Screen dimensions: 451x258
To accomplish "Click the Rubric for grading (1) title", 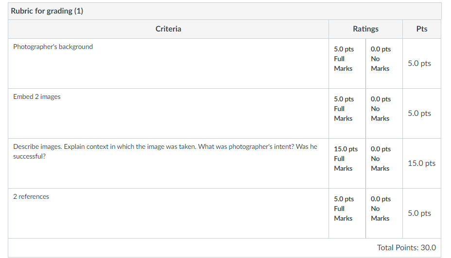I will click(x=47, y=11).
